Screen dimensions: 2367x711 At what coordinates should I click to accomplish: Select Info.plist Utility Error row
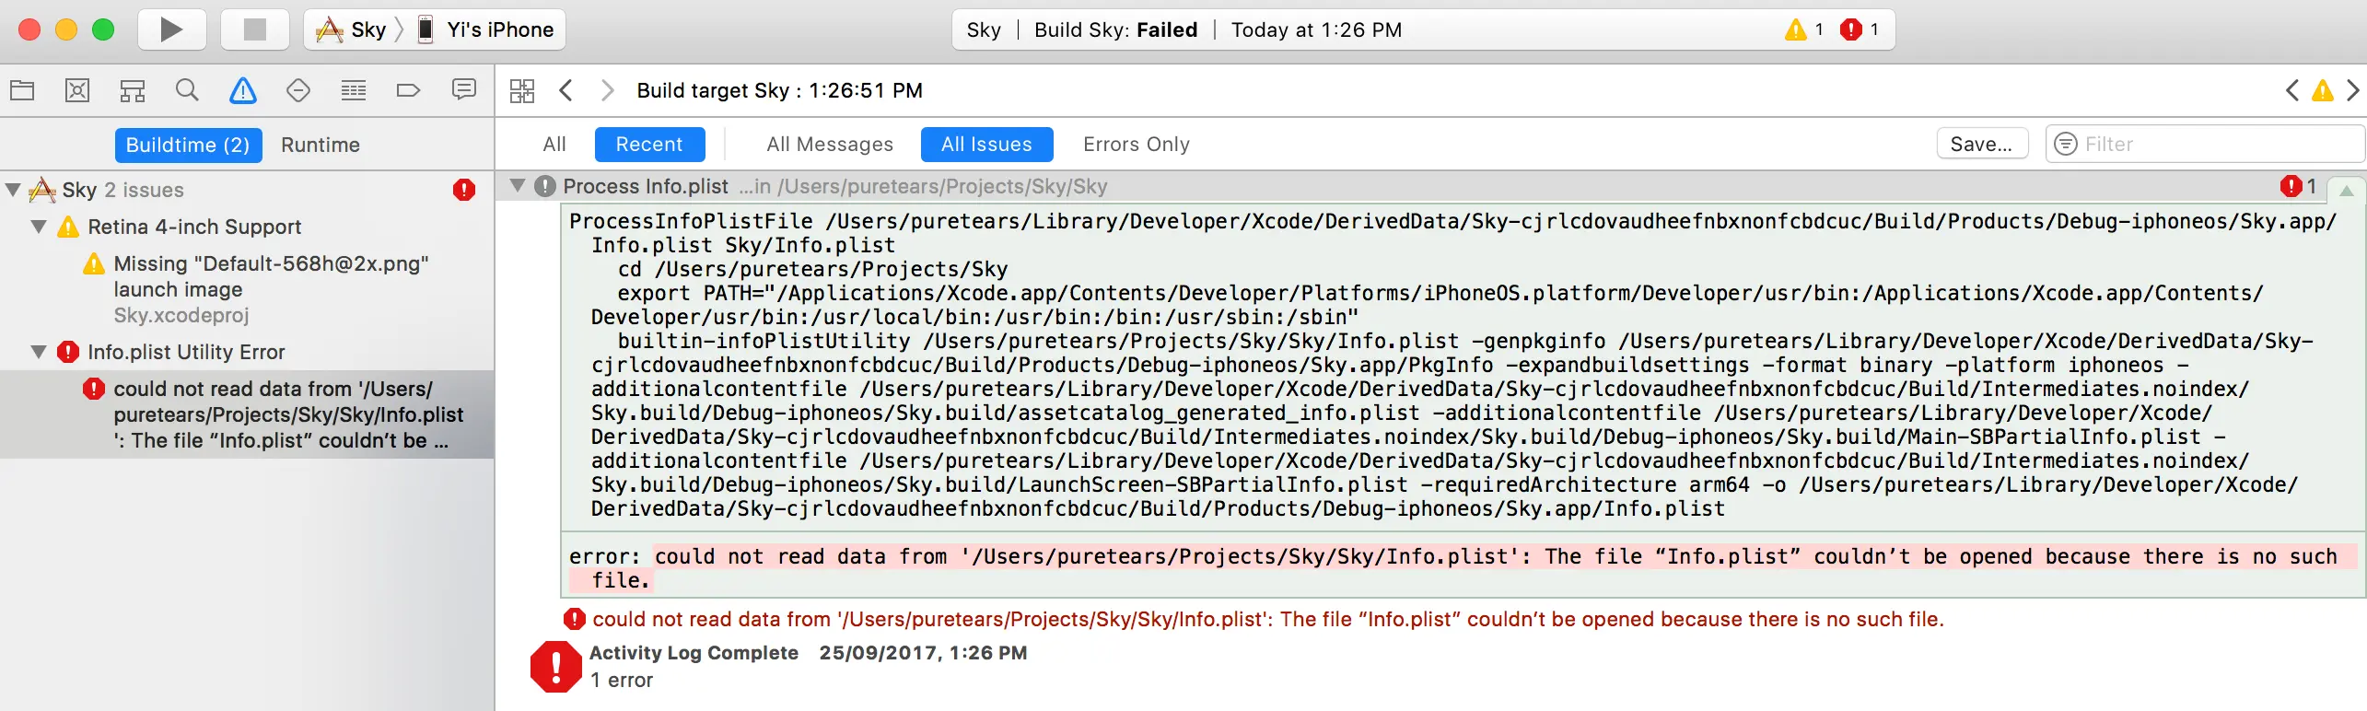click(x=247, y=352)
